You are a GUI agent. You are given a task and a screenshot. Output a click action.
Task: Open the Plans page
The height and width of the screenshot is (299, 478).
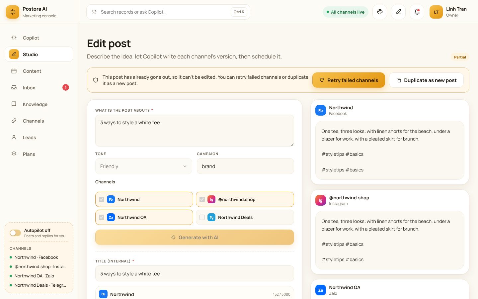pyautogui.click(x=39, y=154)
